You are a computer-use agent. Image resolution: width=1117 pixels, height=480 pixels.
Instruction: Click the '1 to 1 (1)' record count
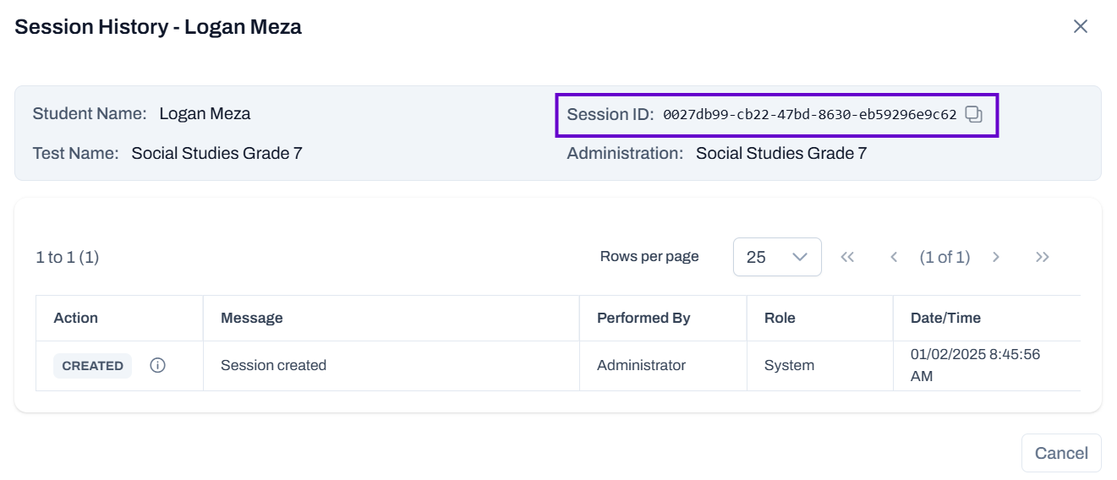68,257
